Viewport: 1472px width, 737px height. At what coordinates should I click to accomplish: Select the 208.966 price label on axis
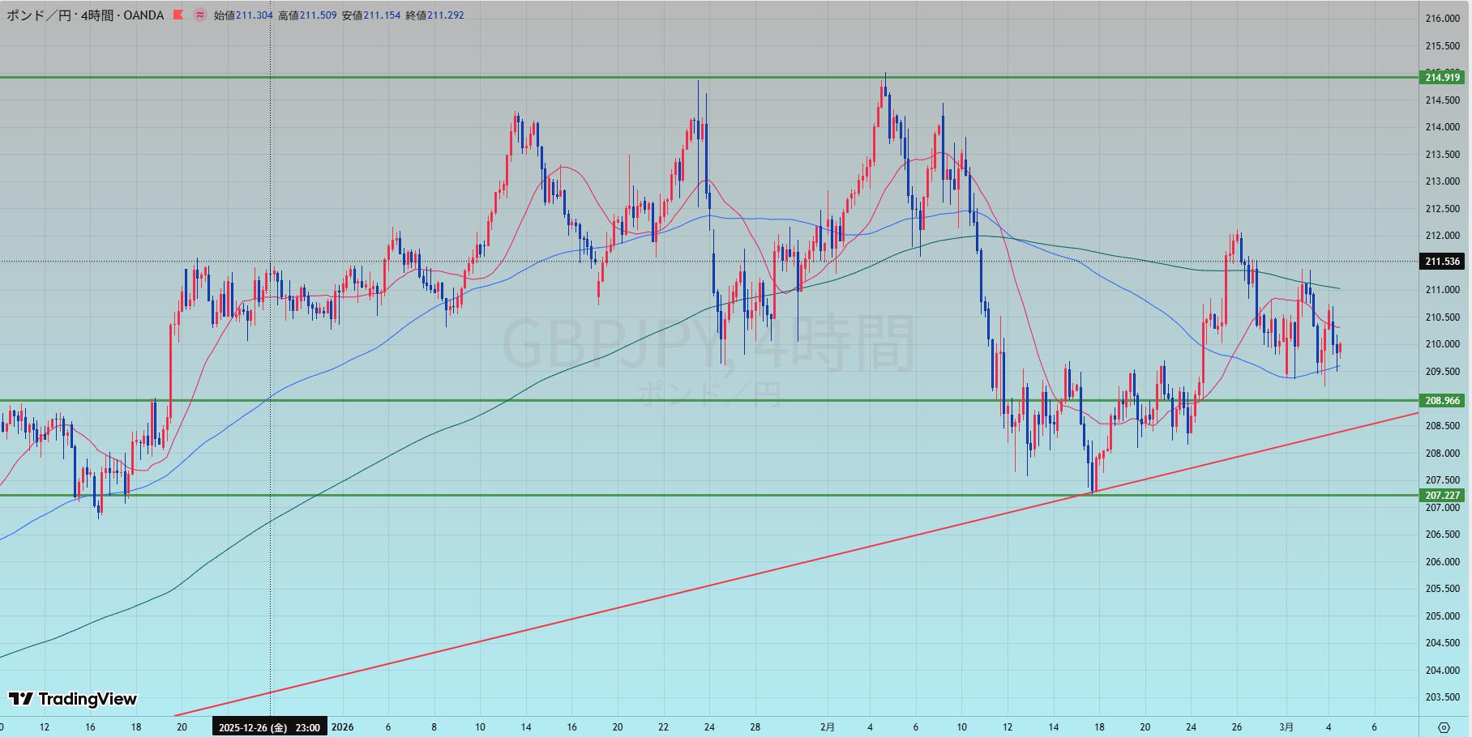tap(1442, 401)
